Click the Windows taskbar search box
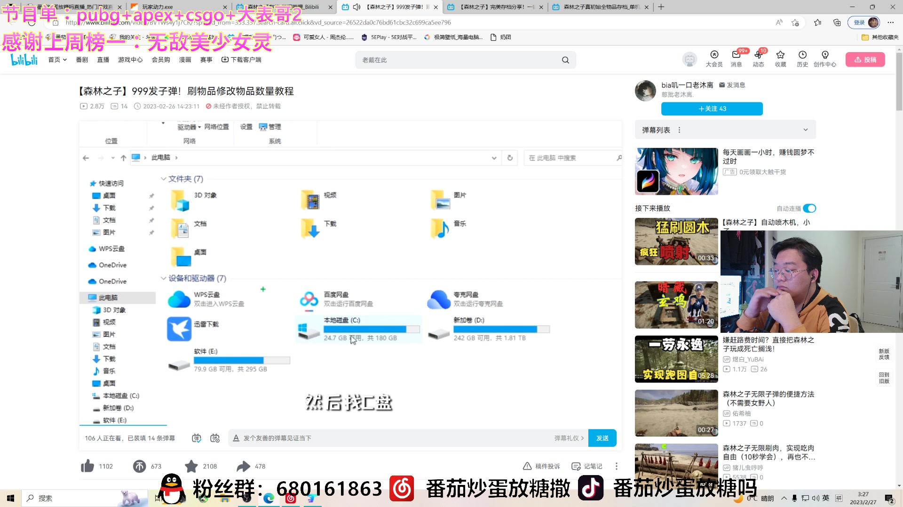Image resolution: width=903 pixels, height=507 pixels. click(x=85, y=498)
